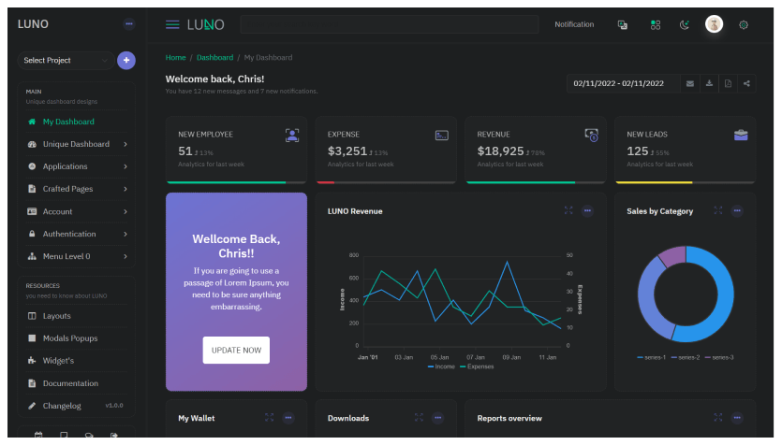Toggle fullscreen on Sales by Category card
The height and width of the screenshot is (445, 782).
point(718,210)
